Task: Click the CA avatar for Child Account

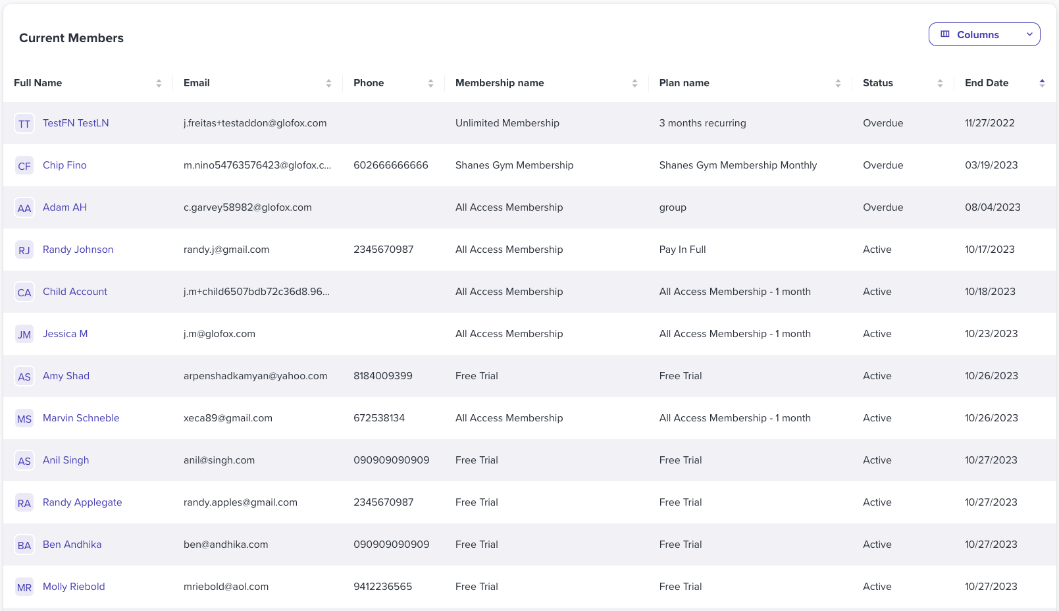Action: click(24, 292)
